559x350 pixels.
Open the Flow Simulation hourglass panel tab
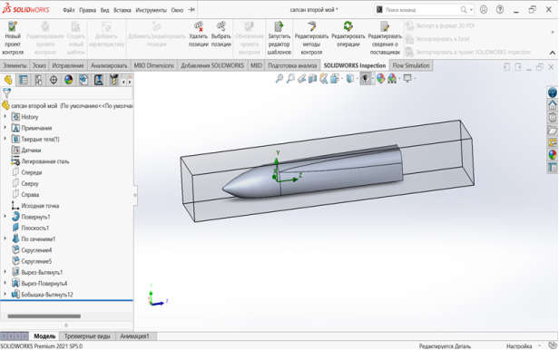pos(99,80)
